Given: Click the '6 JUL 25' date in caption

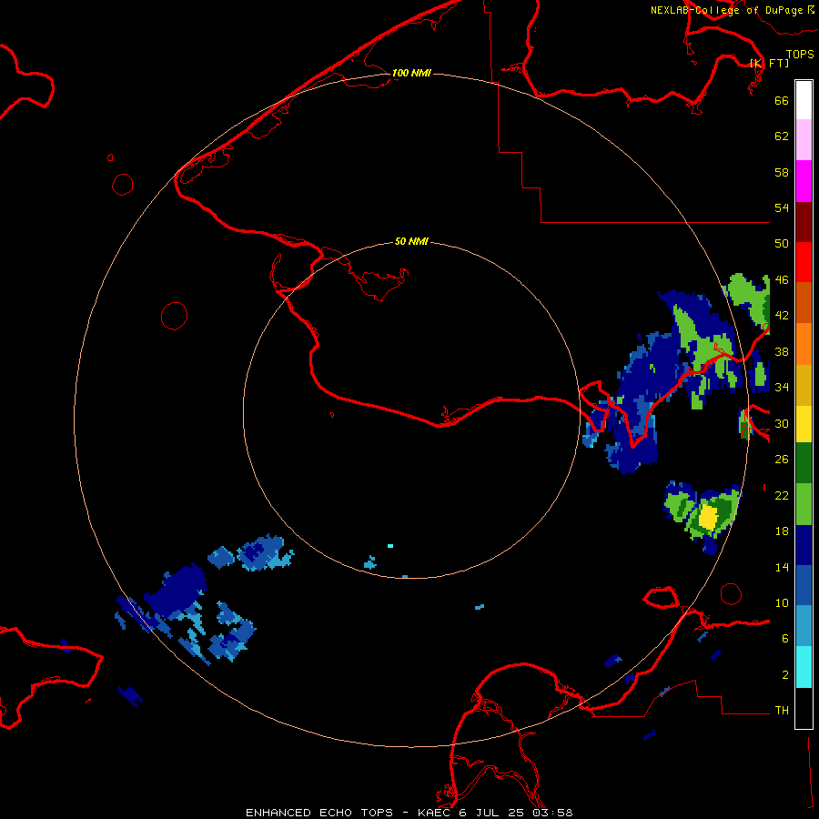Looking at the screenshot, I should (492, 813).
